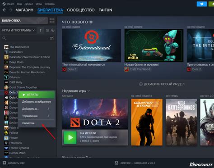Click the add game plus icon
The image size is (214, 168).
point(5,163)
